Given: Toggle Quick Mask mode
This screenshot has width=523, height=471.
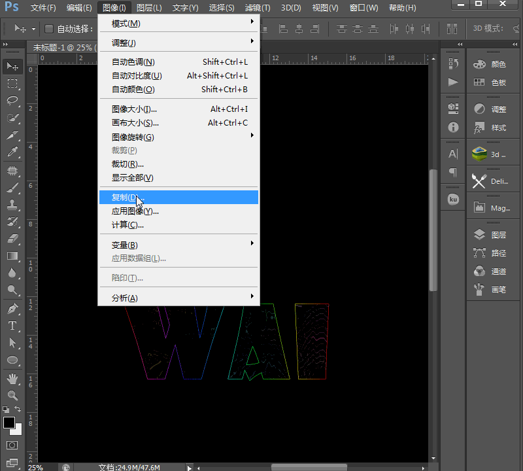Looking at the screenshot, I should pos(12,445).
